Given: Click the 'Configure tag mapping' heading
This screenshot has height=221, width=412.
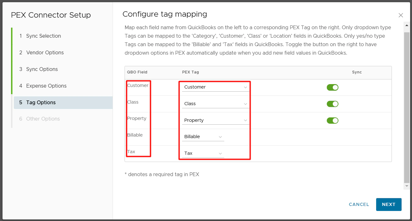Looking at the screenshot, I should point(165,14).
